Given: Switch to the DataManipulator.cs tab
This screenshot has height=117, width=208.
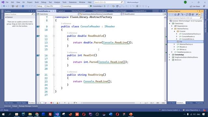Looking at the screenshot, I should [x=99, y=11].
